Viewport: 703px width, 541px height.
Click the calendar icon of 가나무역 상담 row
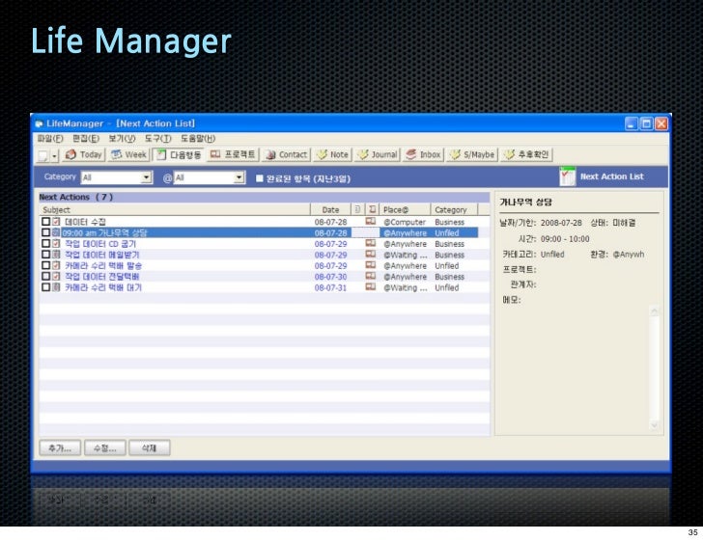click(56, 232)
